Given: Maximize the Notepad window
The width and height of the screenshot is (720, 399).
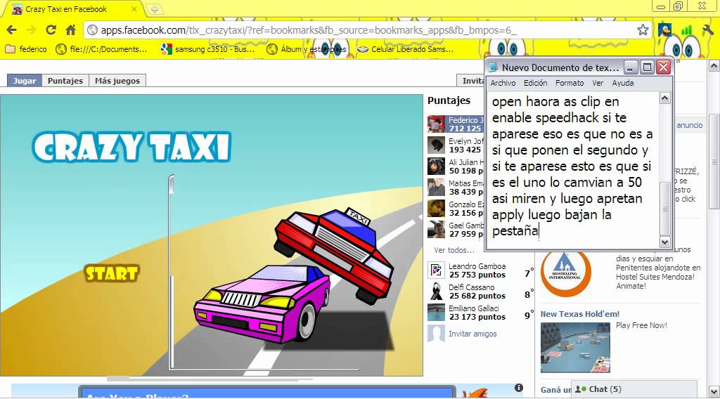Looking at the screenshot, I should (x=647, y=67).
